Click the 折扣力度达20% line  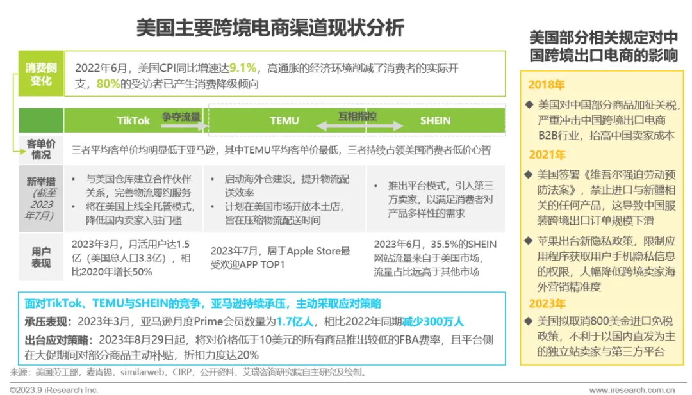click(x=221, y=355)
